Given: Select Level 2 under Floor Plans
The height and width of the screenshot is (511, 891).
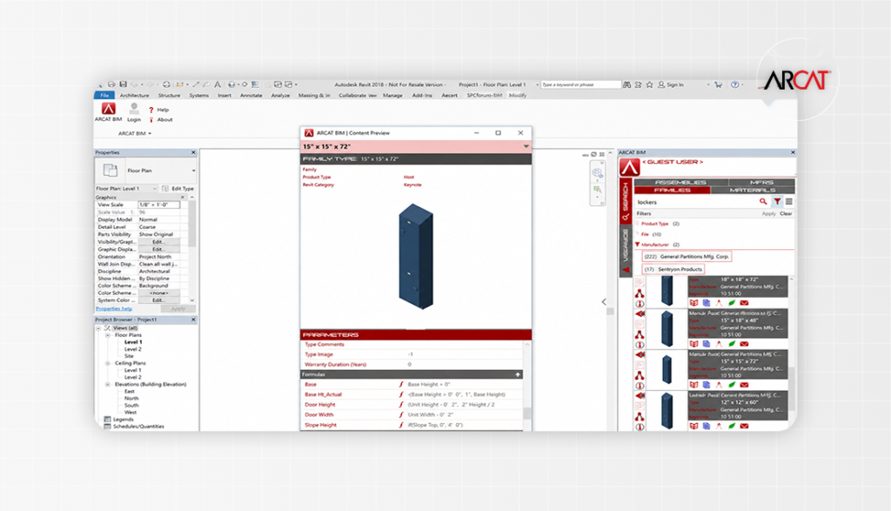Looking at the screenshot, I should click(133, 349).
